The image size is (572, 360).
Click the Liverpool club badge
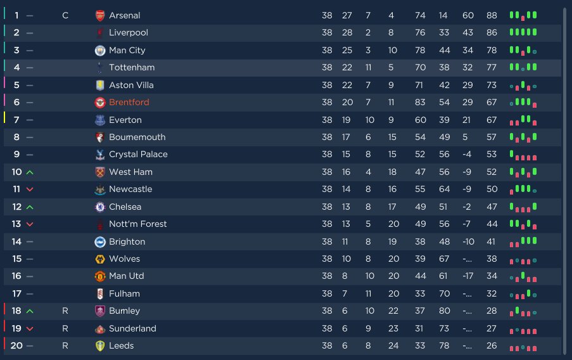pyautogui.click(x=100, y=33)
